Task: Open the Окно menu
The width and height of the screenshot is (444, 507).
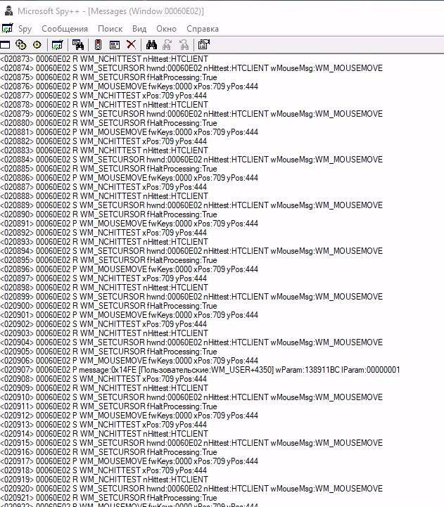Action: [166, 29]
